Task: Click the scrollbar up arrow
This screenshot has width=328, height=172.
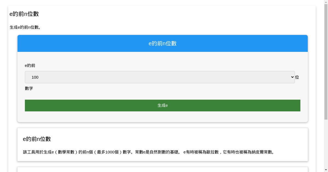Action: pyautogui.click(x=326, y=2)
